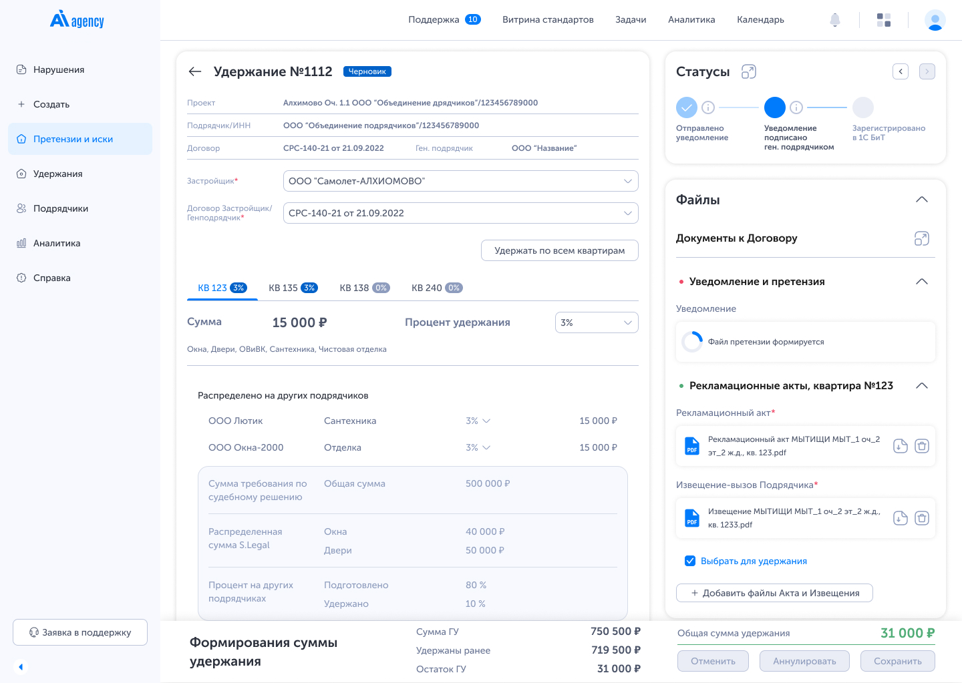Download the Рекламационный акт PDF file
The image size is (962, 683).
[x=901, y=446]
